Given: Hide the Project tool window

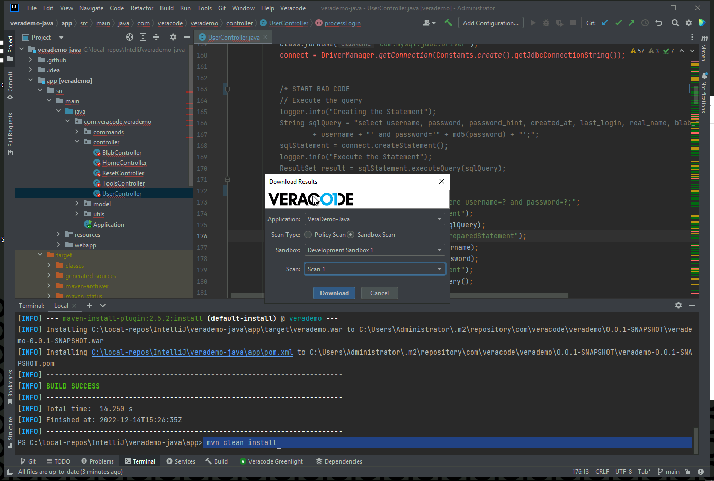Looking at the screenshot, I should (187, 37).
